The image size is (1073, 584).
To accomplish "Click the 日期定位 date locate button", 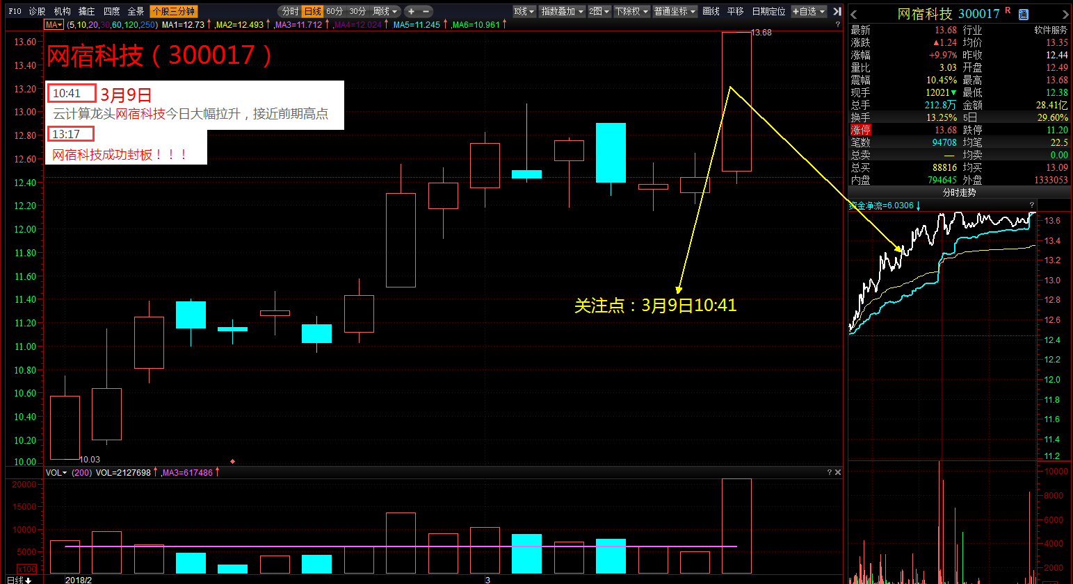I will [768, 11].
